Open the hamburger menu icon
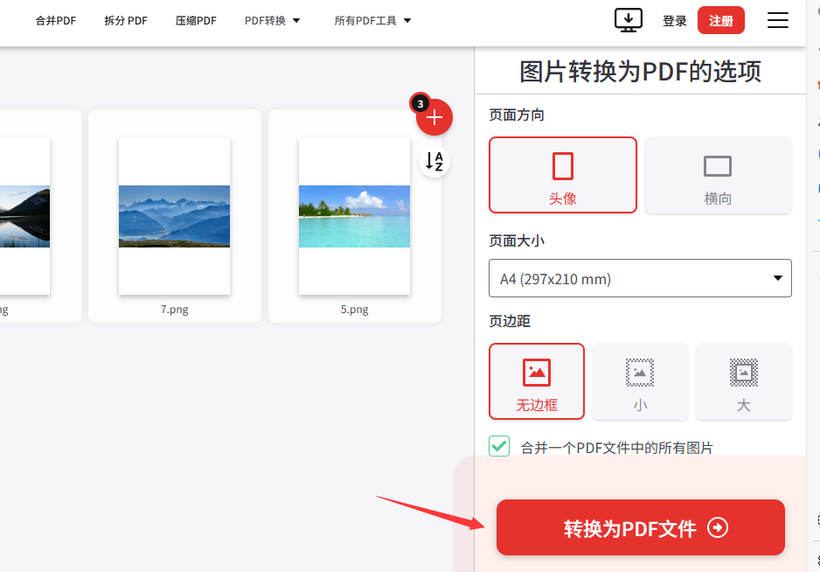Screen dimensions: 820x572 (778, 20)
